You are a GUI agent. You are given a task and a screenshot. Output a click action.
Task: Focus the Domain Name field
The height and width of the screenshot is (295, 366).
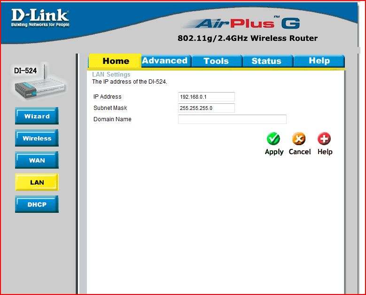(x=232, y=119)
